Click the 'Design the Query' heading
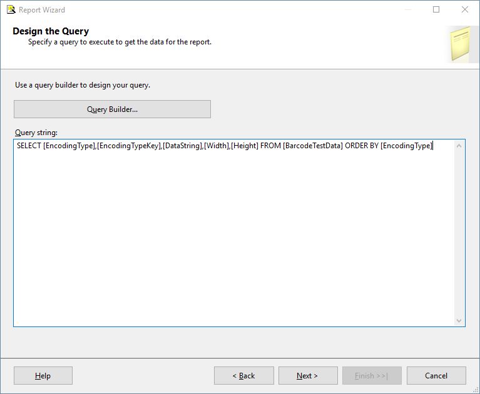This screenshot has height=394, width=480. [x=51, y=31]
